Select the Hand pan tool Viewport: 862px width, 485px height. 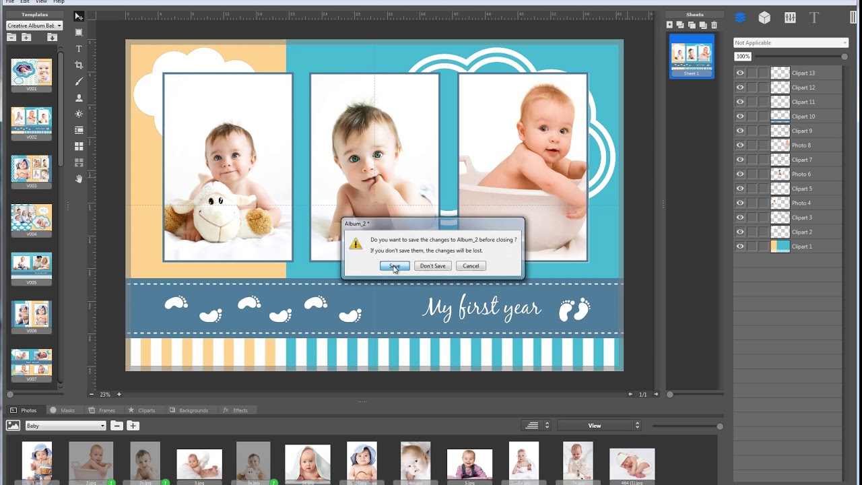[x=79, y=179]
